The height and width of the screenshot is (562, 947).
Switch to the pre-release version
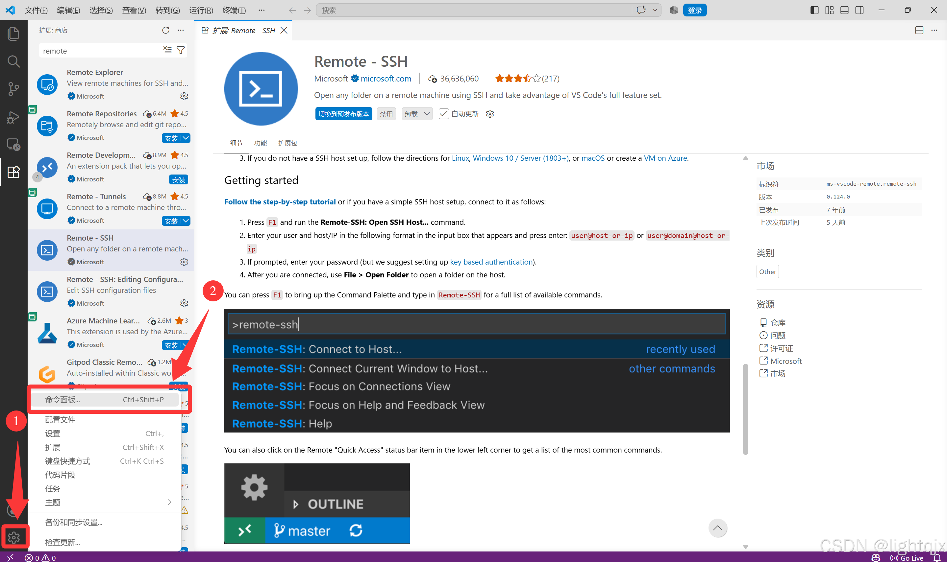pos(344,114)
